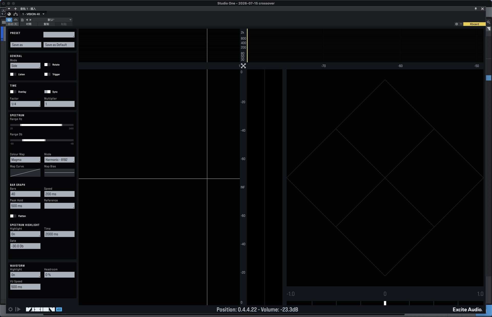
Task: Click Save as Default button
Action: [x=59, y=45]
